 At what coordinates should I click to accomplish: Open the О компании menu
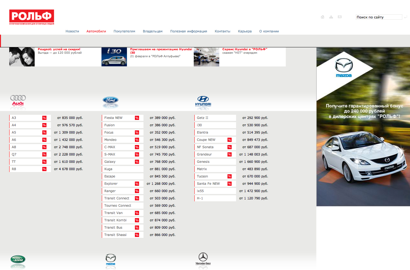pos(269,31)
